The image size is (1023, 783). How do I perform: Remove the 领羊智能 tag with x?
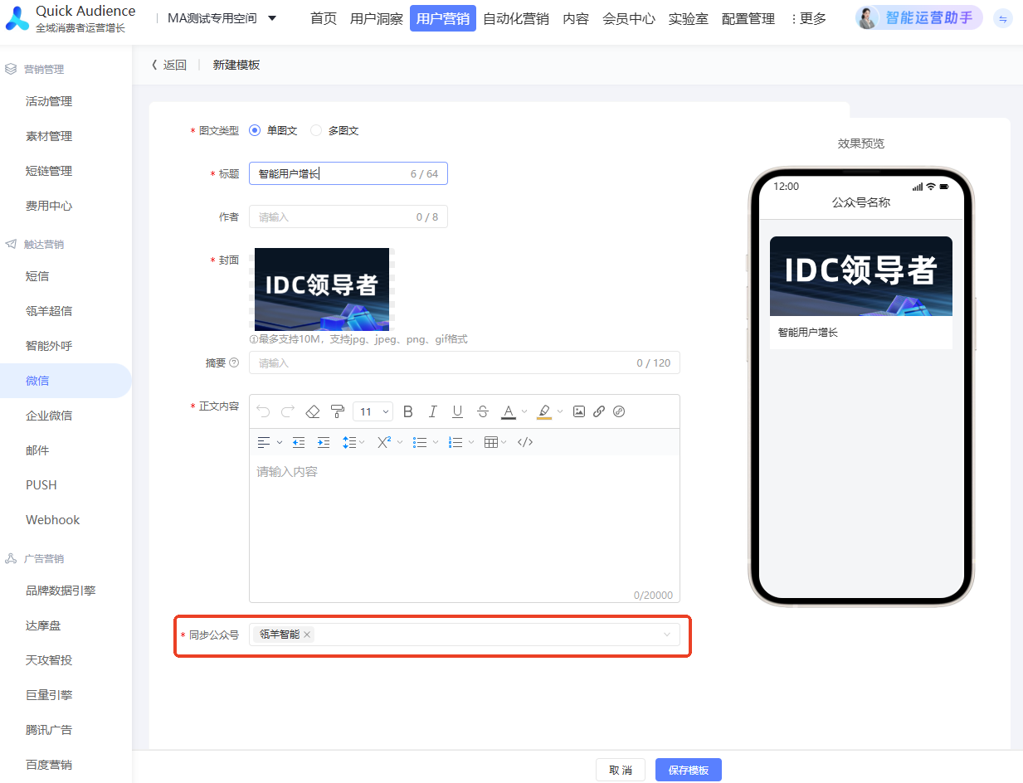coord(307,635)
